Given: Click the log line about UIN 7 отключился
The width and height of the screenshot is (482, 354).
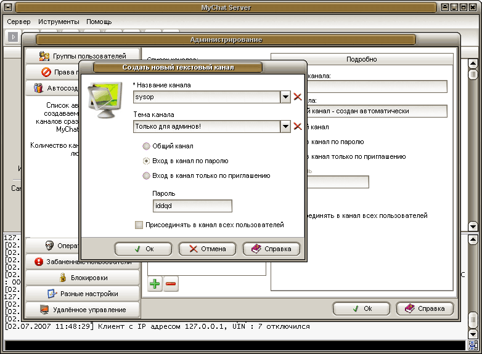Looking at the screenshot, I should [x=157, y=326].
